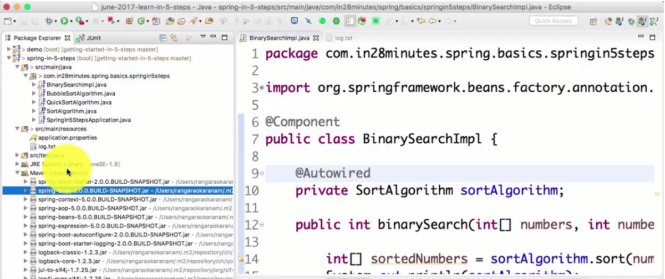Collapse the Maven Dependencies node
Viewport: 665px width, 279px height.
[17, 173]
